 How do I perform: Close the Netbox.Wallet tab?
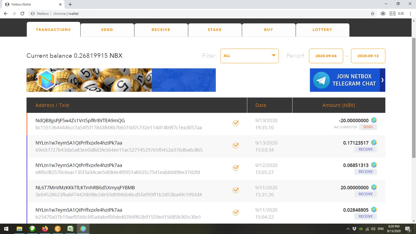click(60, 5)
